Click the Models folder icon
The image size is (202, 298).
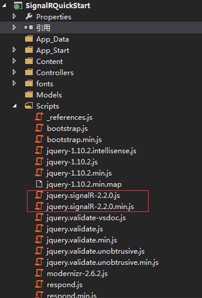coord(29,95)
